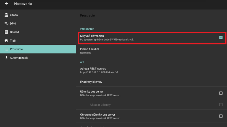The width and height of the screenshot is (227, 127).
Task: Click the eKasa bank icon
Action: pyautogui.click(x=6, y=15)
